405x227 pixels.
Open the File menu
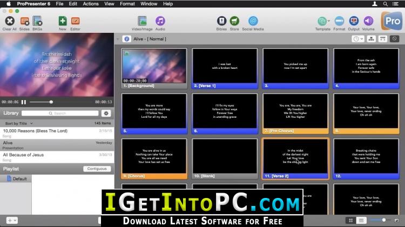59,4
